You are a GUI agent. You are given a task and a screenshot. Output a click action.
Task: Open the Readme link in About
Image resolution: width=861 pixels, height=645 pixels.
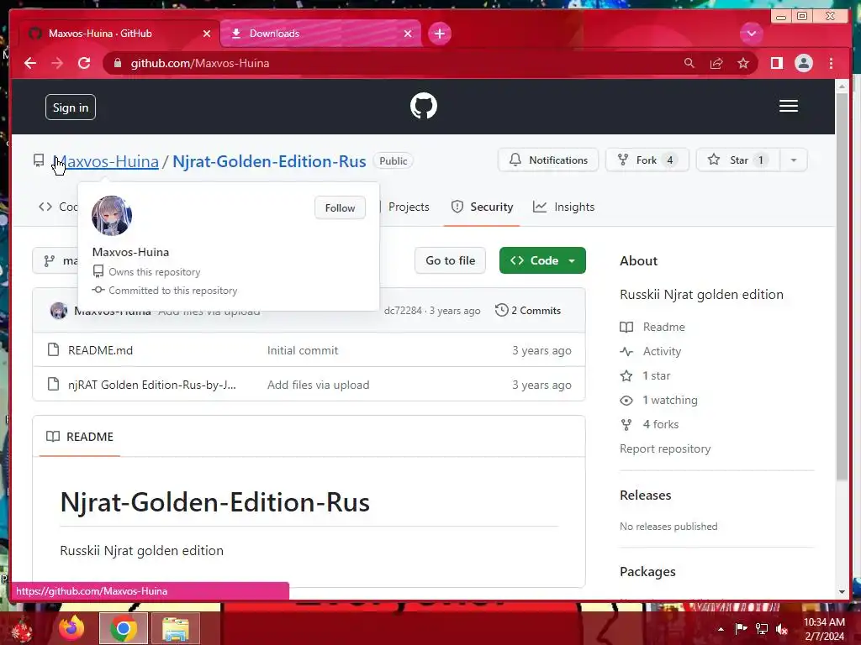(652, 327)
